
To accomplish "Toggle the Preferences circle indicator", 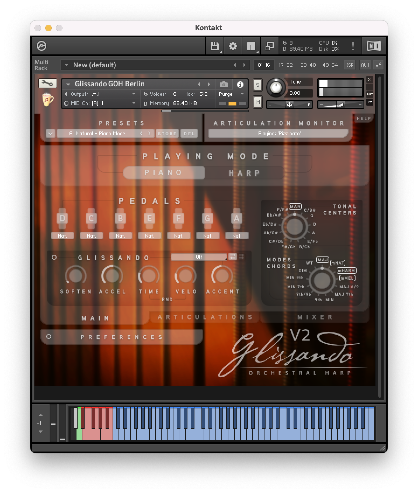I will pyautogui.click(x=49, y=336).
